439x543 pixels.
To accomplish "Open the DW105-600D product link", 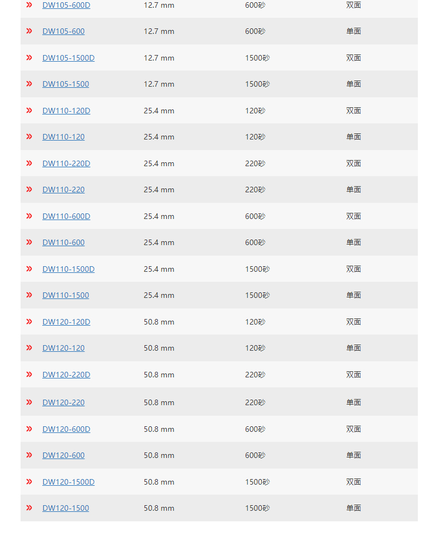I will 66,5.
